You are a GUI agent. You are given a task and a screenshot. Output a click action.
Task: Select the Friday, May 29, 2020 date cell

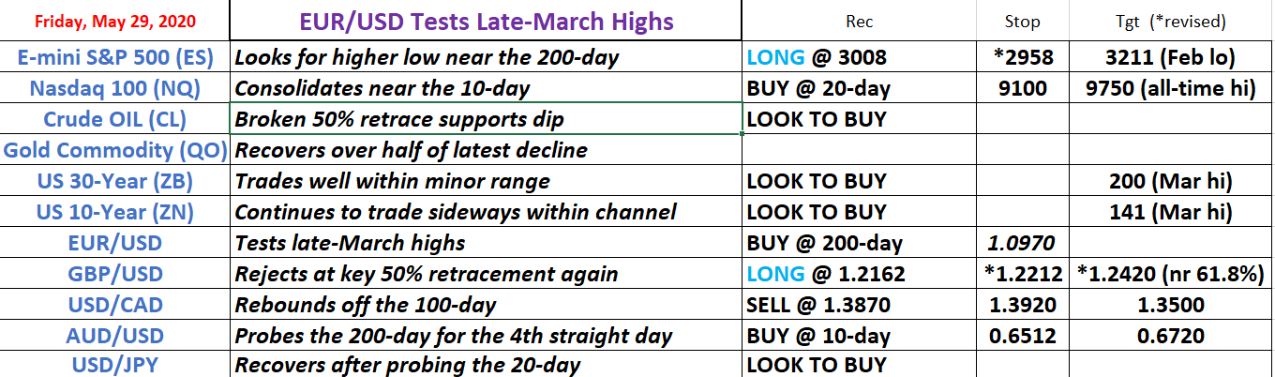(114, 22)
